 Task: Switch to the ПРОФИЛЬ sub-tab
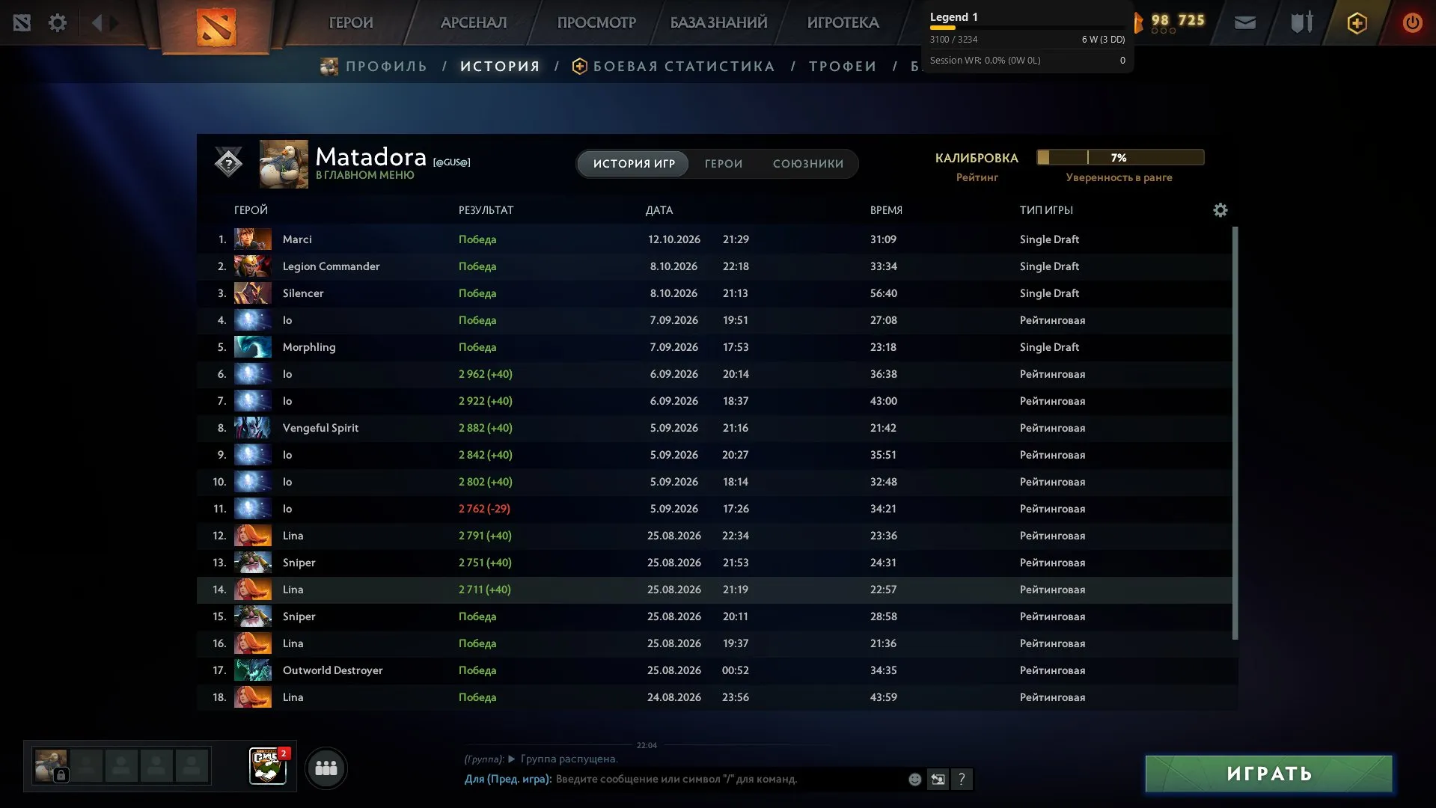tap(374, 67)
